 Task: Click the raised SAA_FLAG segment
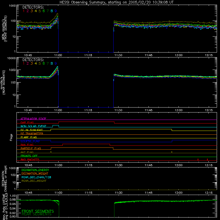click(86, 144)
